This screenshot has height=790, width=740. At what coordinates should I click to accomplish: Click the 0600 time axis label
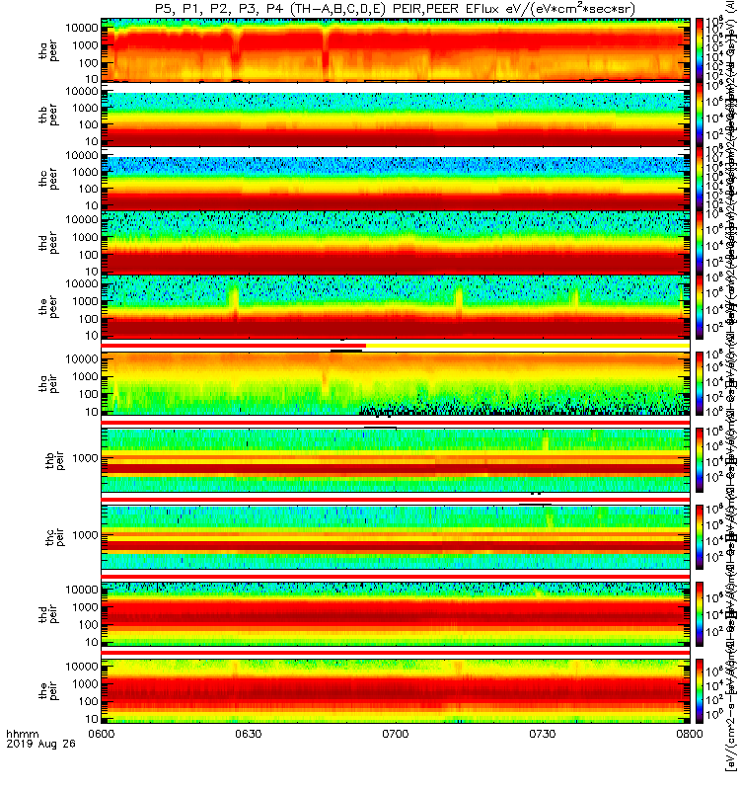click(102, 734)
